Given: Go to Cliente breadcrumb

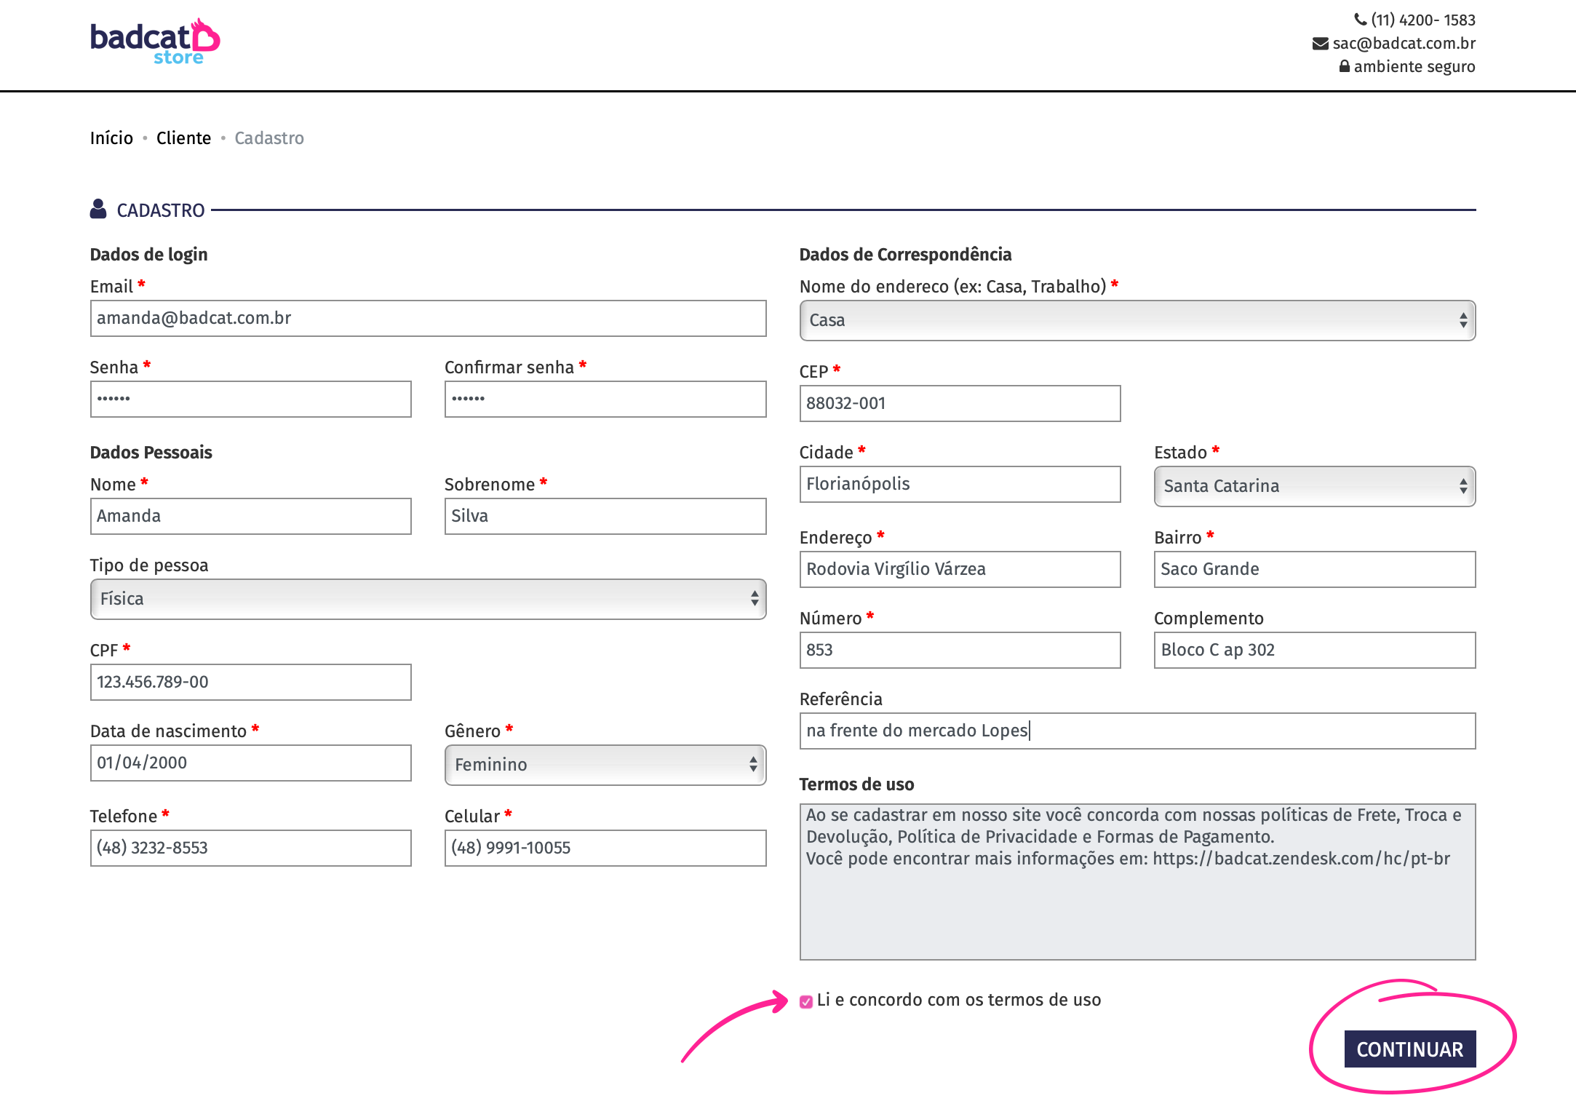Looking at the screenshot, I should (x=183, y=138).
